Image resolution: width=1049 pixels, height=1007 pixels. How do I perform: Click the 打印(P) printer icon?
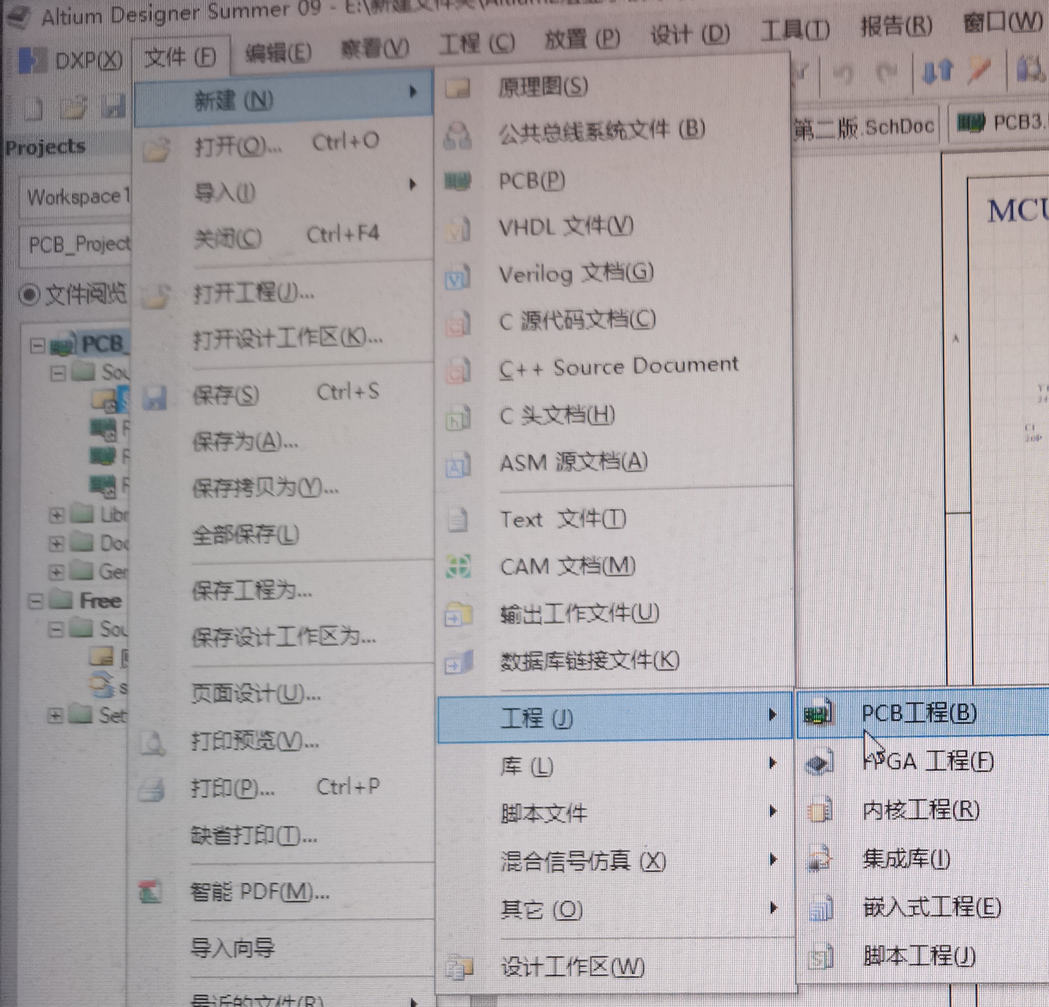(x=152, y=790)
